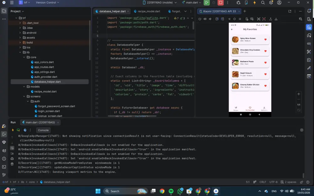Open auth_provider.dart in project tree

click(x=46, y=77)
